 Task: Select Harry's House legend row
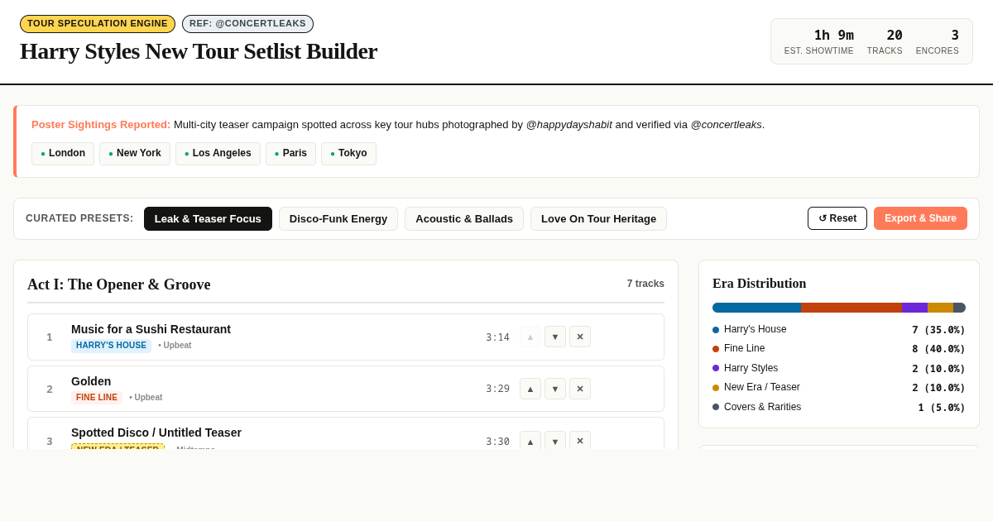point(839,329)
